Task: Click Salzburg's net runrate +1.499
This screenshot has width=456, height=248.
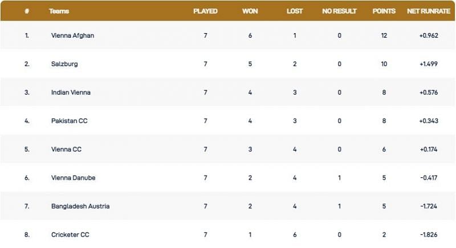Action: (x=429, y=64)
